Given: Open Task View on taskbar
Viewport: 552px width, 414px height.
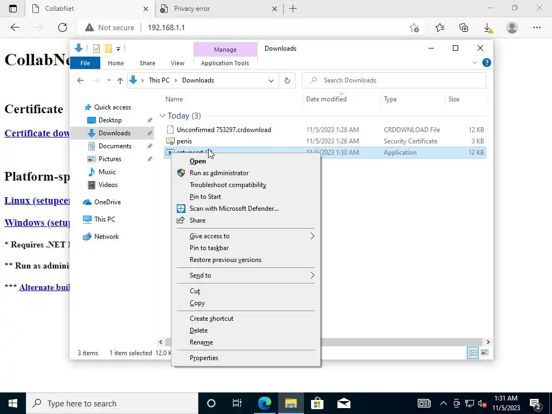Looking at the screenshot, I should click(x=237, y=403).
